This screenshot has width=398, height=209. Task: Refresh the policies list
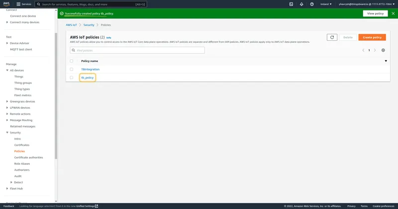(332, 37)
